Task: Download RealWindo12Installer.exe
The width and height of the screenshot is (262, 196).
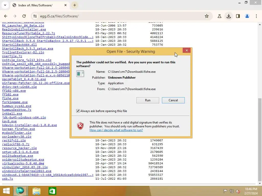Action: tap(24, 29)
